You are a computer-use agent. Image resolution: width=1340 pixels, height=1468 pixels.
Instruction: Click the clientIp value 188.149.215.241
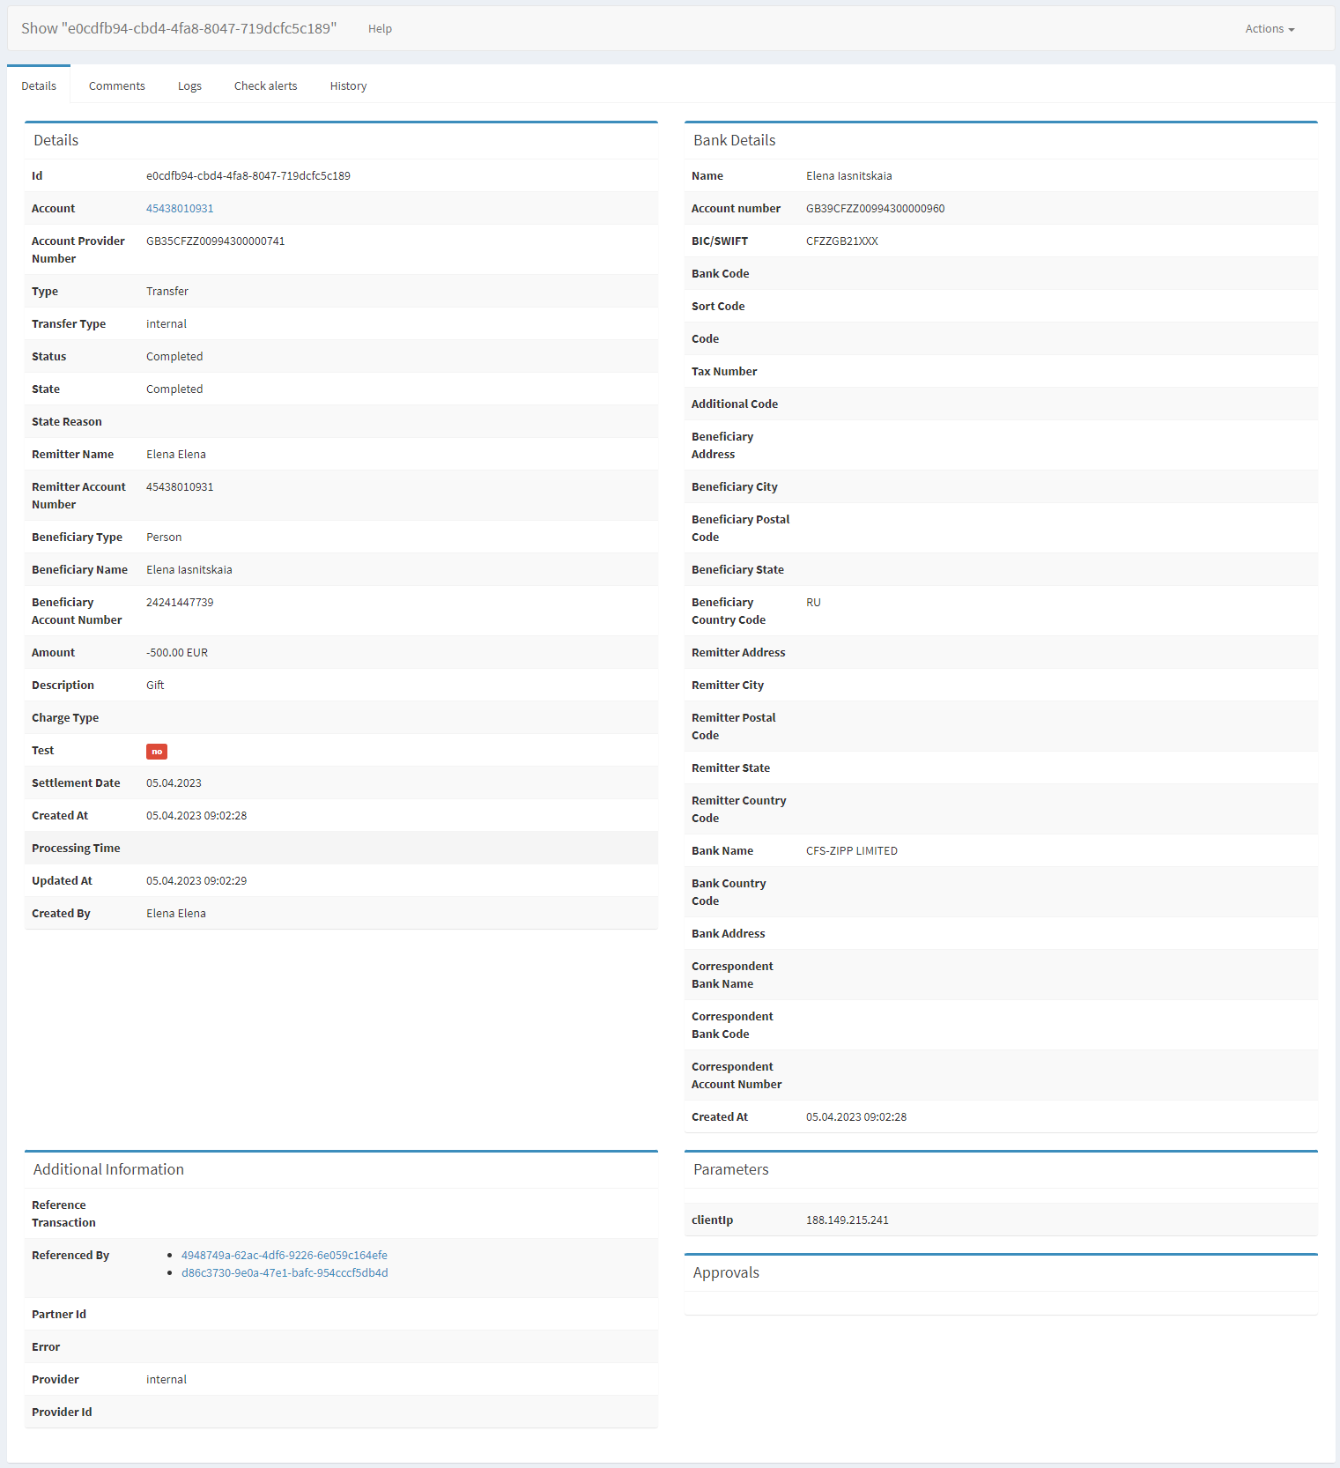pyautogui.click(x=847, y=1220)
